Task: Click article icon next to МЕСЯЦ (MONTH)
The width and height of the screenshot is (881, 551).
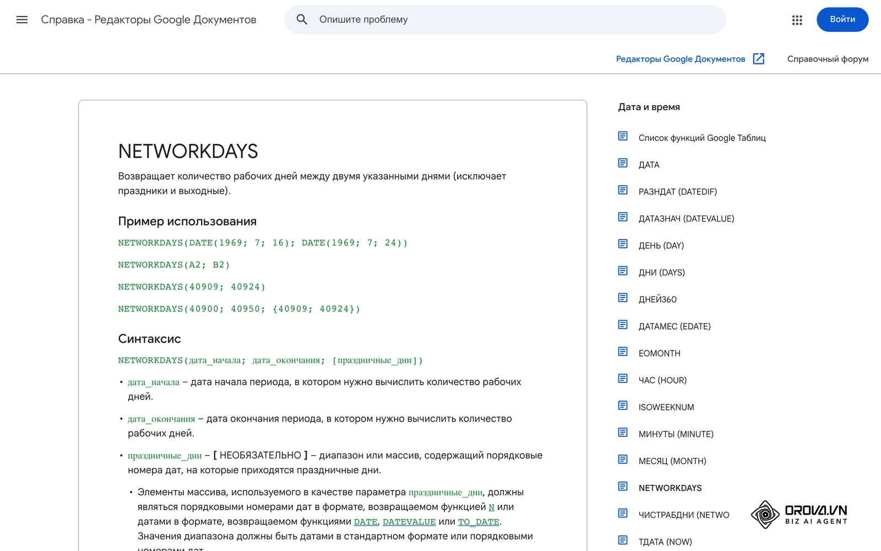Action: [x=623, y=460]
